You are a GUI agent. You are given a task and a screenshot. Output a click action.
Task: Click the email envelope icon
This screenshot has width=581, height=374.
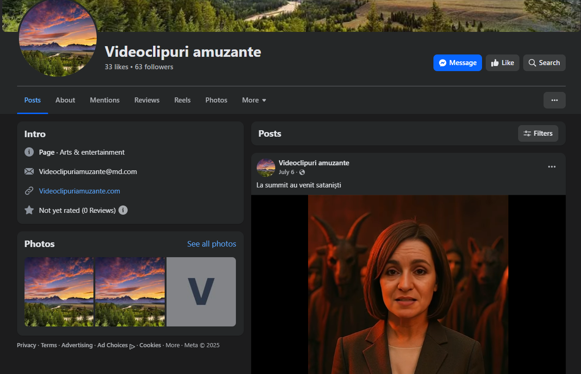click(29, 171)
